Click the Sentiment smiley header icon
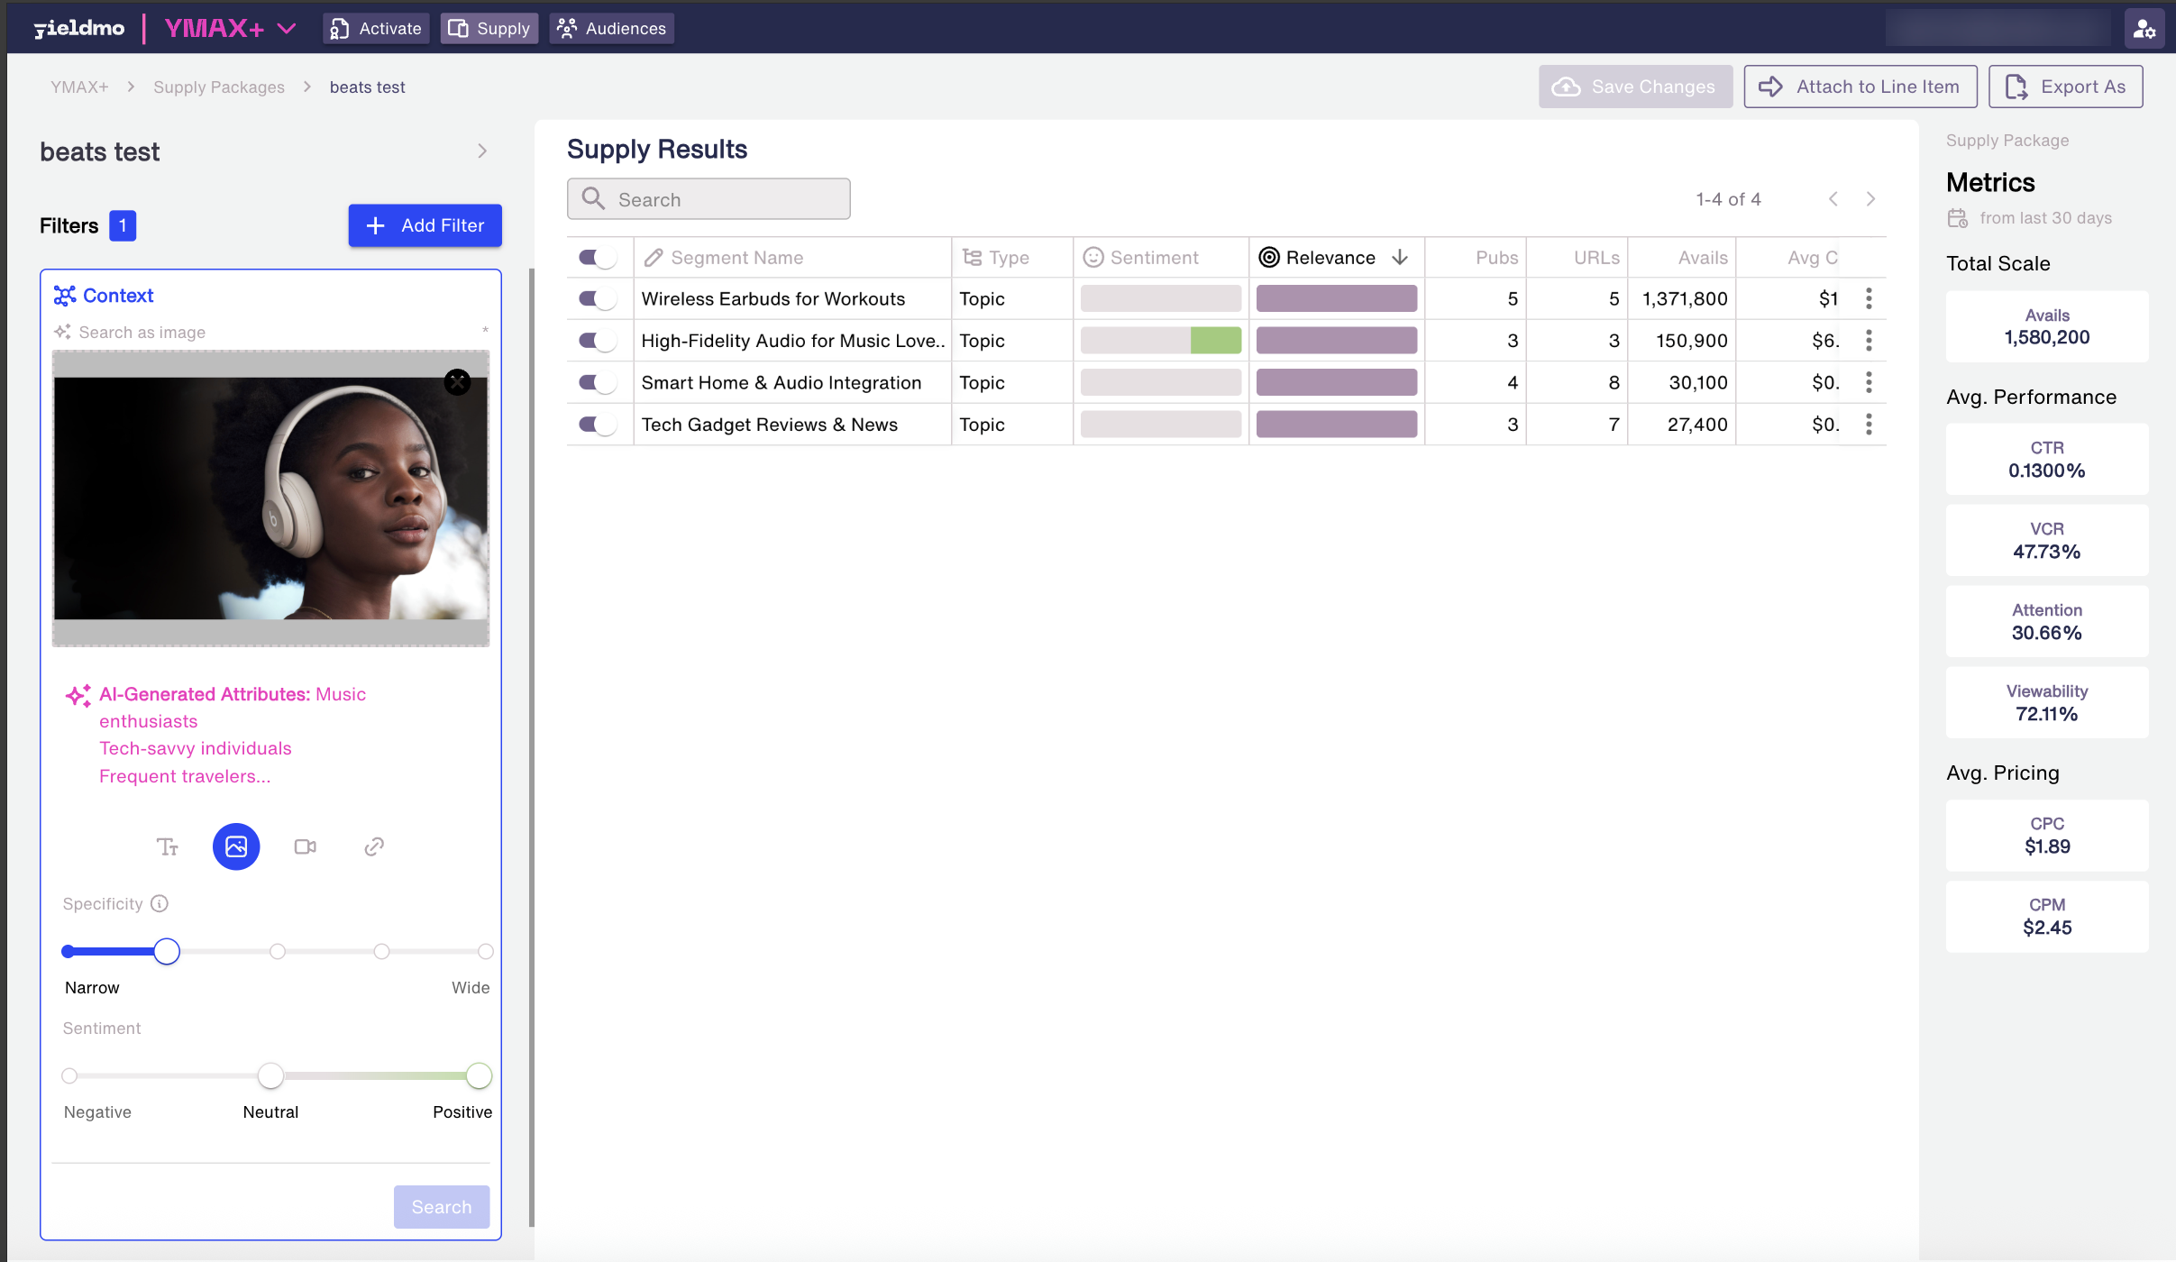The image size is (2176, 1262). point(1093,258)
